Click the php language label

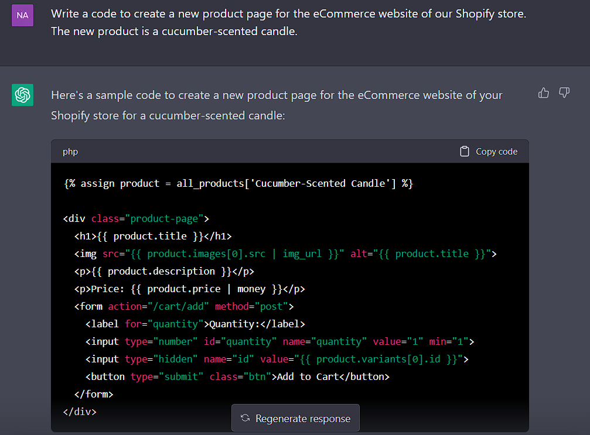click(70, 152)
